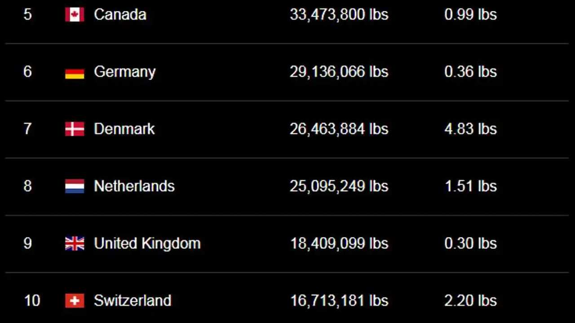Select the Denmark country name
Viewport: 575px width, 323px height.
(124, 129)
